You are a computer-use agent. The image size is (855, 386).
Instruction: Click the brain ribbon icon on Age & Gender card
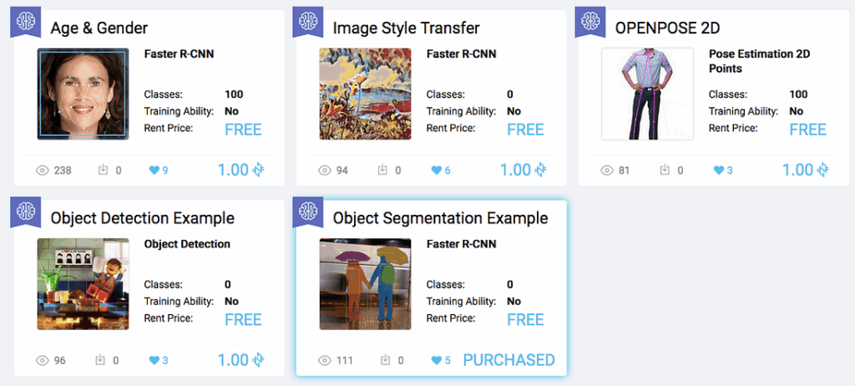point(25,21)
